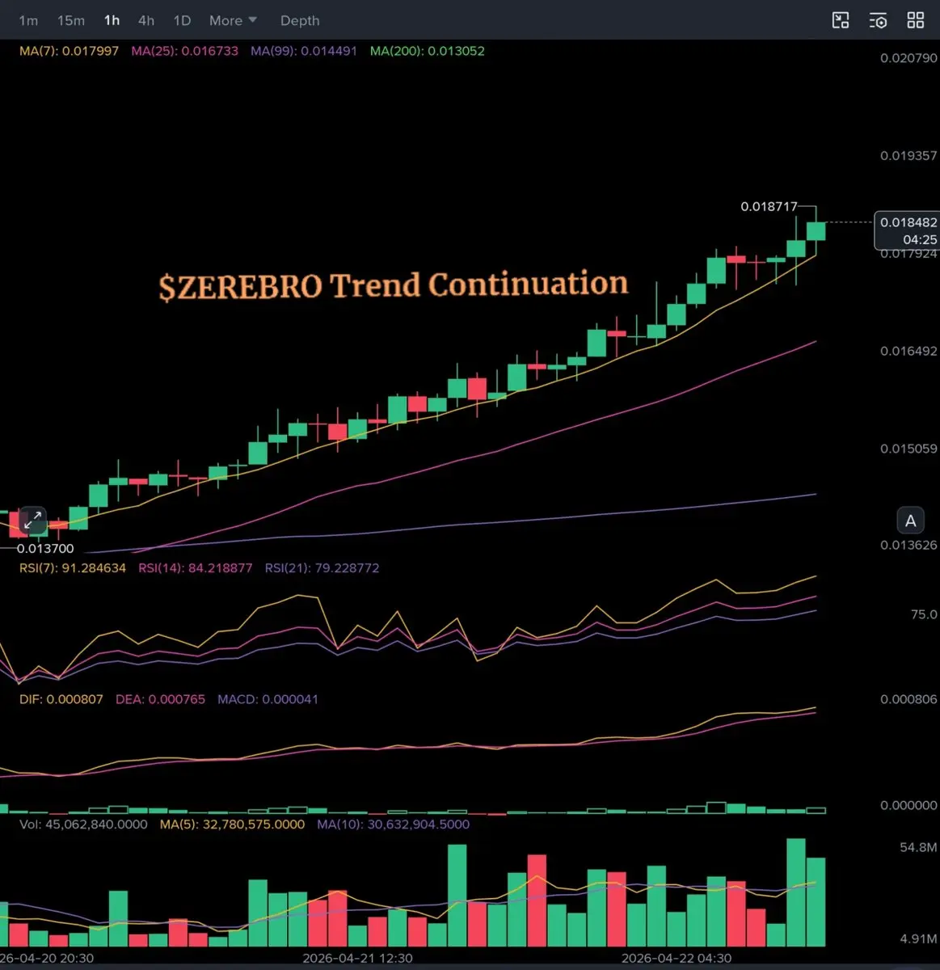
Task: Click the 0.015059 price axis value
Action: [908, 449]
